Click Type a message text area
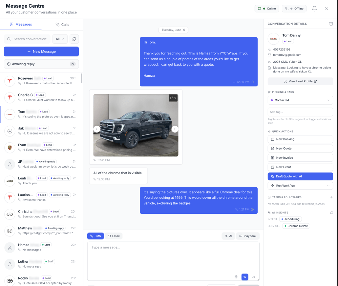 point(173,261)
